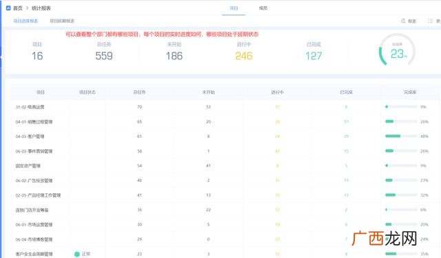The height and width of the screenshot is (258, 441).
Task: Open project 04-01-销售过程管理
Action: (x=34, y=121)
